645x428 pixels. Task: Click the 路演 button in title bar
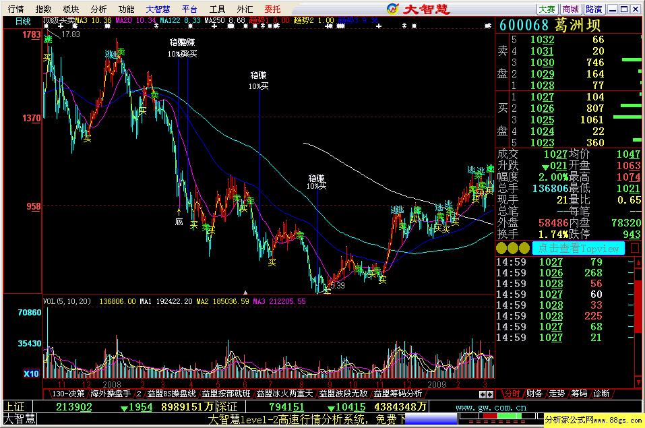click(x=594, y=9)
